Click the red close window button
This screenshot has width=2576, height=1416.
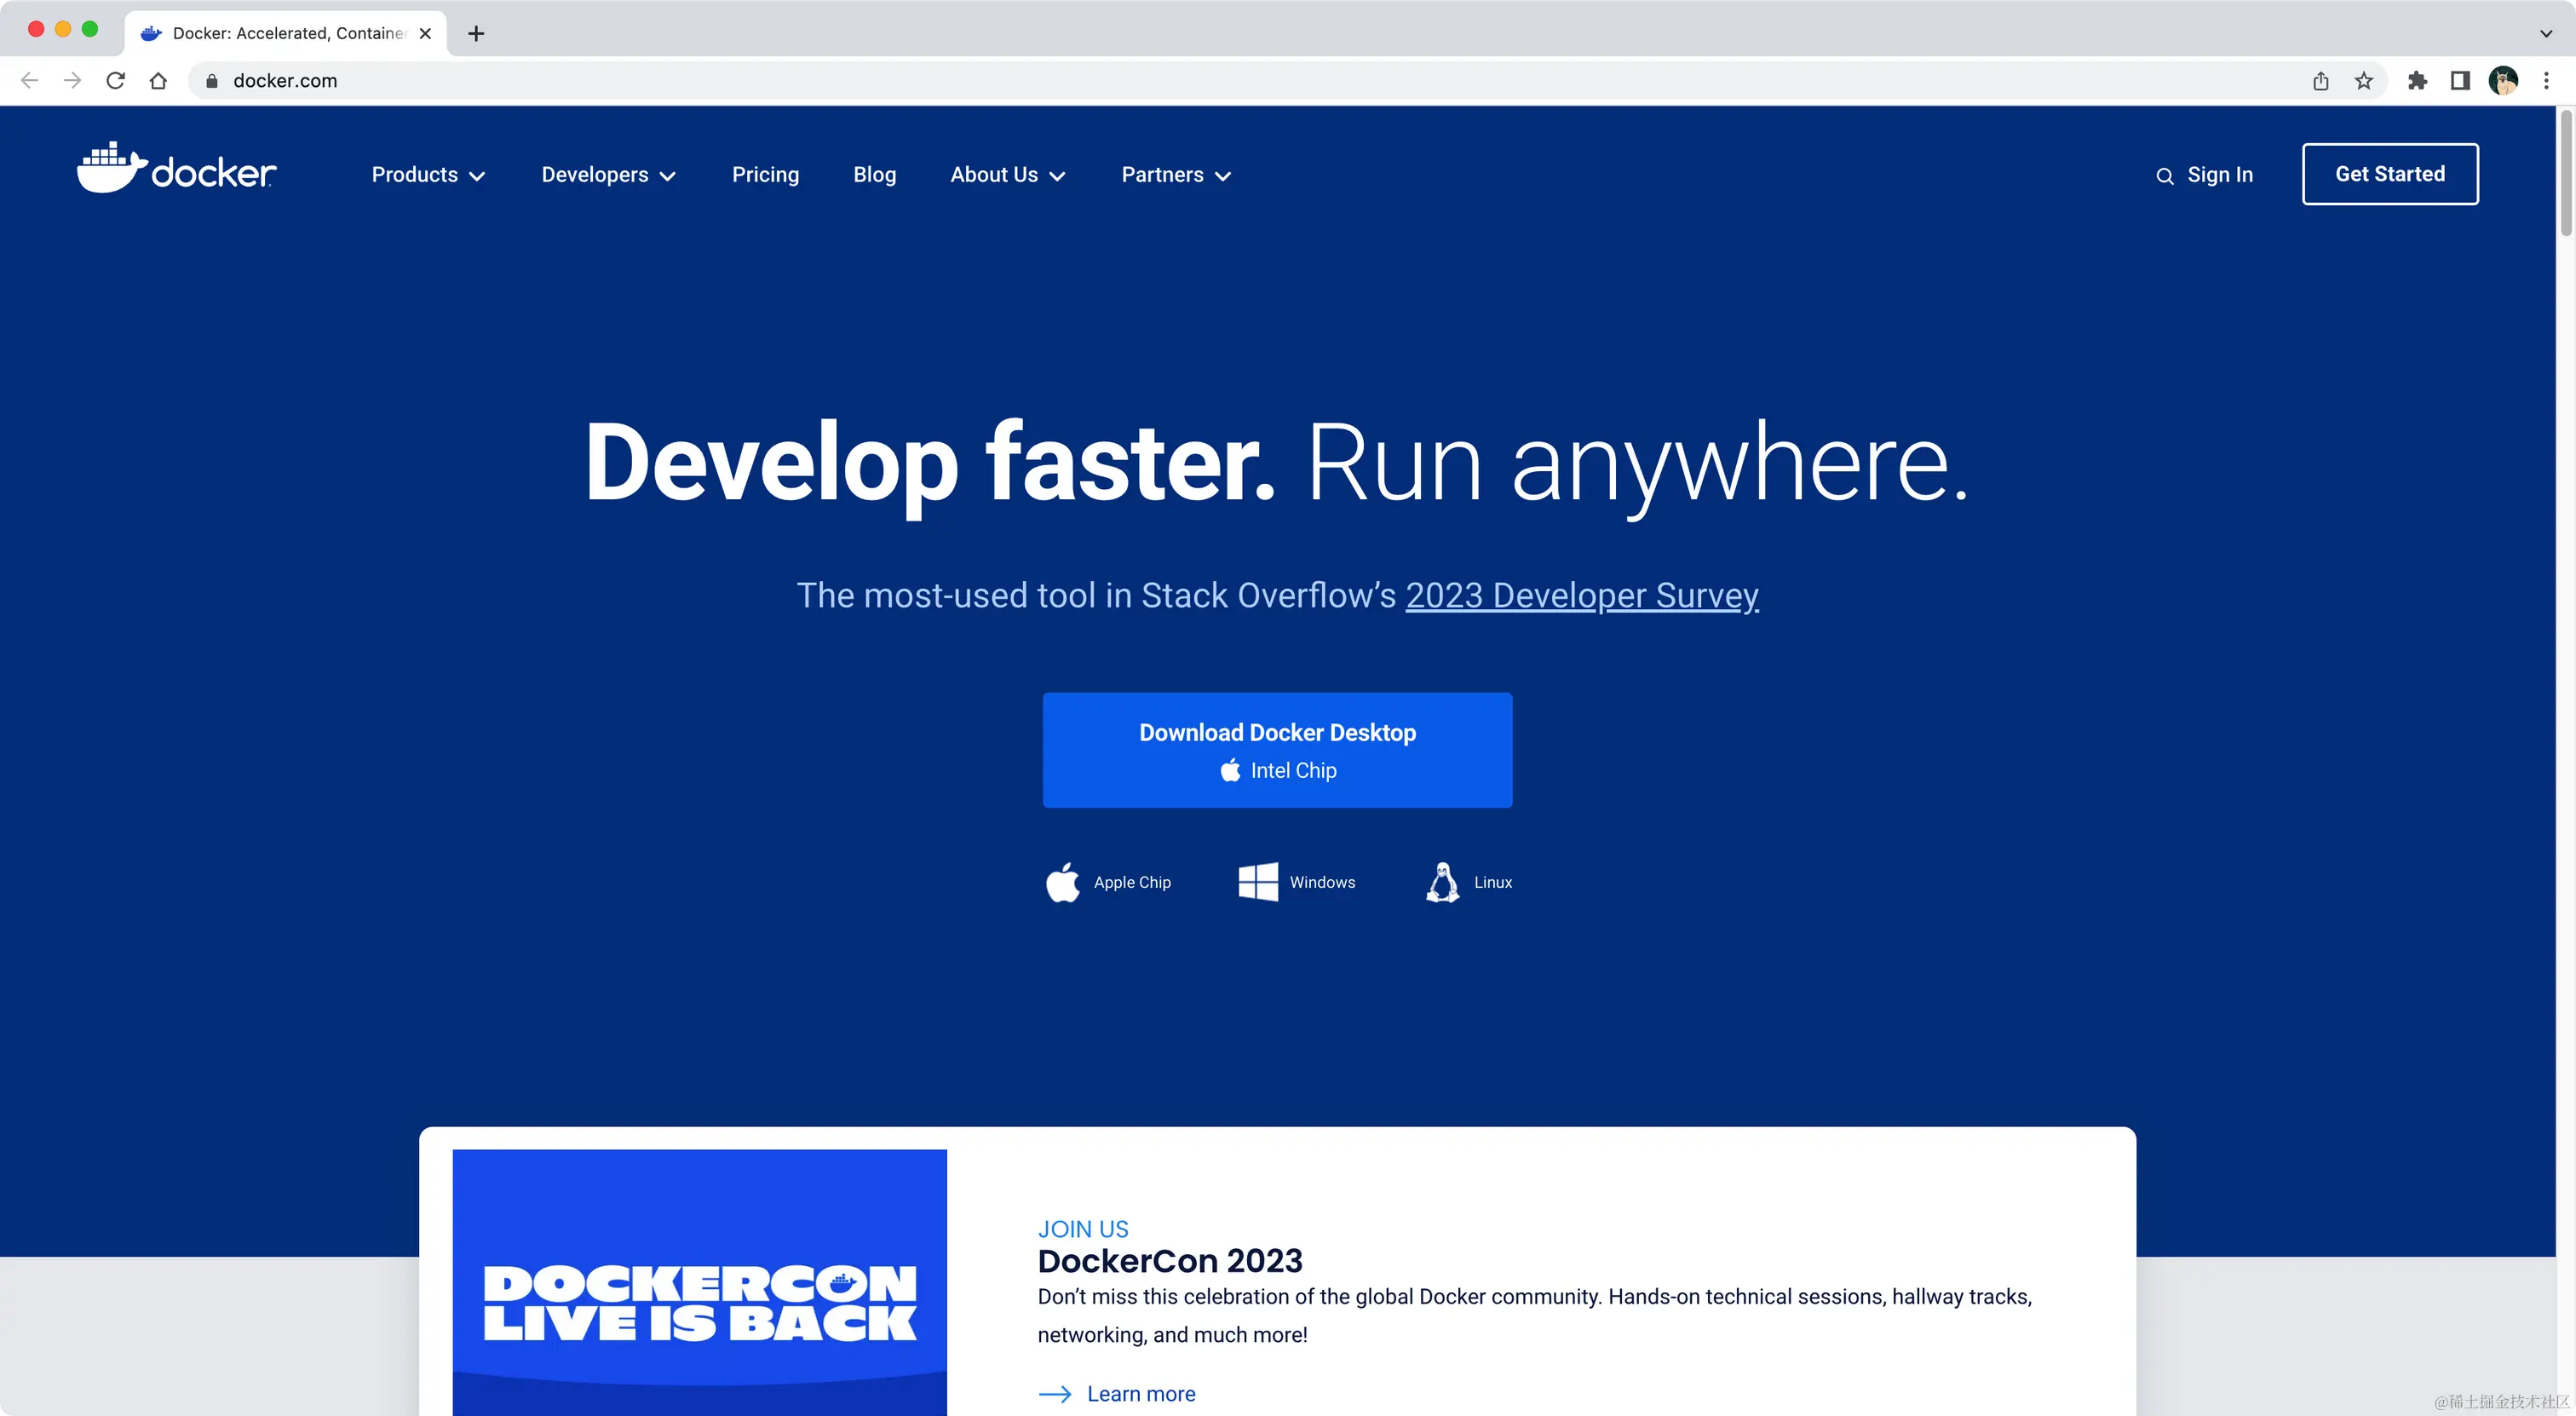[36, 29]
